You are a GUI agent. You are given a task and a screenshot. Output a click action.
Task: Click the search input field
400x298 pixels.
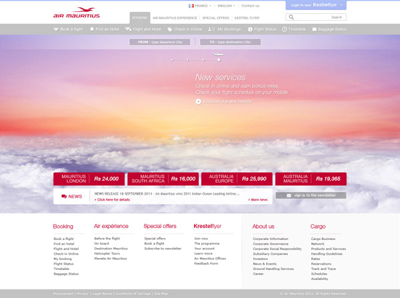pos(316,17)
